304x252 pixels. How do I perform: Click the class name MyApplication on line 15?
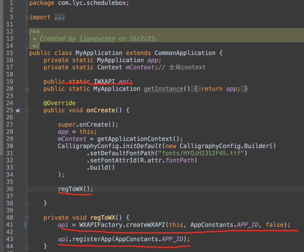click(x=99, y=53)
